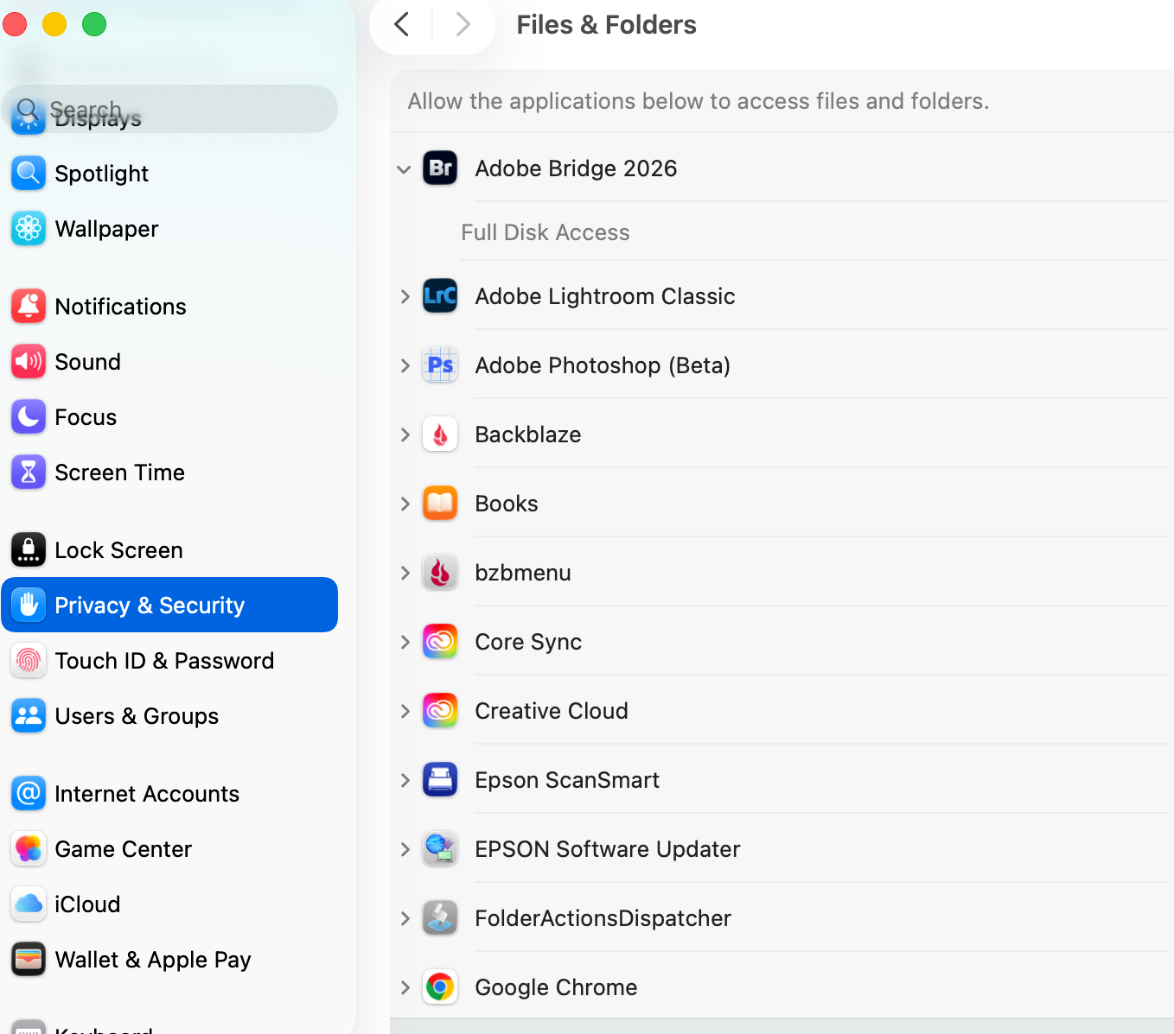
Task: Expand the Creative Cloud entry
Action: pyautogui.click(x=405, y=711)
